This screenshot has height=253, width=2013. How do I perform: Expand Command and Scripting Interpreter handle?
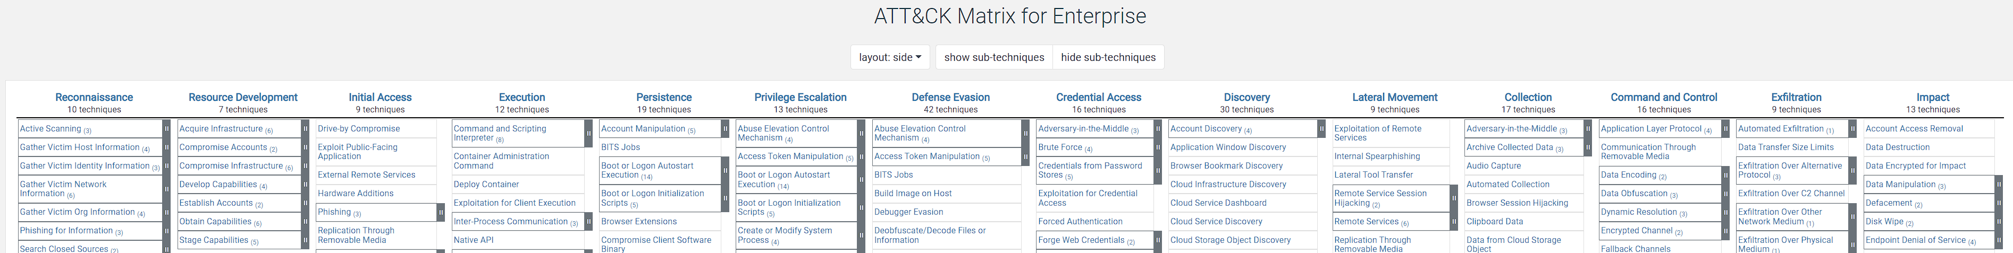pos(588,134)
